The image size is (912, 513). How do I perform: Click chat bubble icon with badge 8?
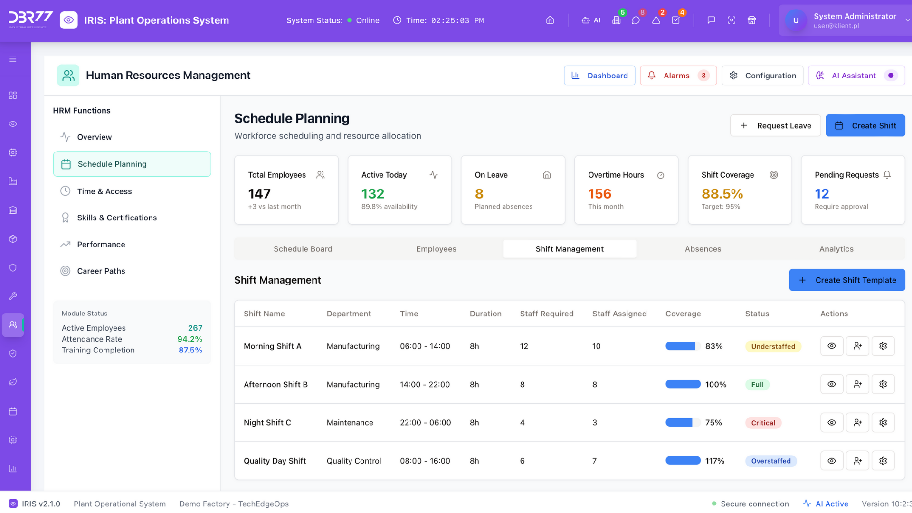tap(636, 20)
